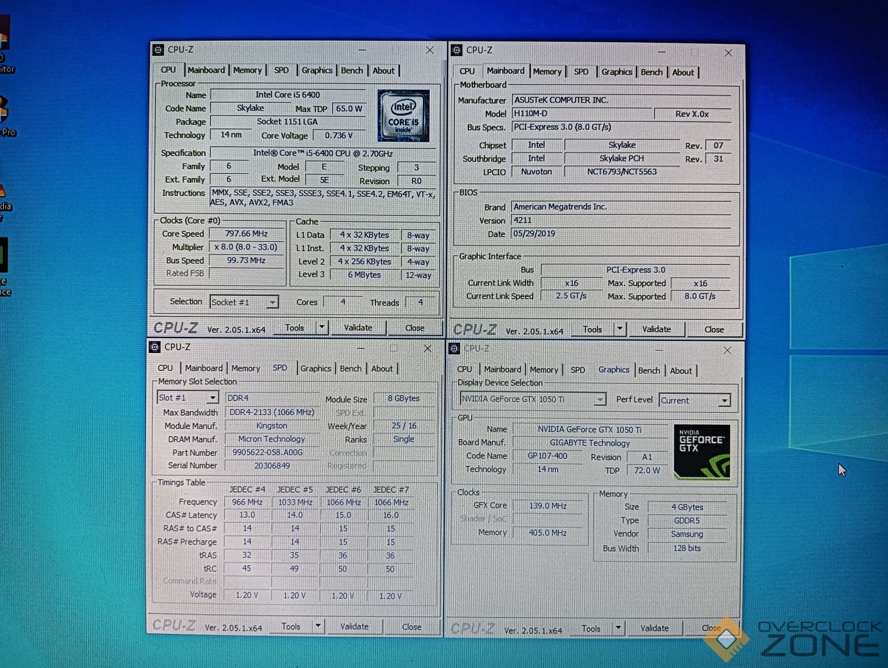Click Max Bandwidth value DDR4-2133 (1066 MHz)
The width and height of the screenshot is (888, 668).
(x=272, y=412)
